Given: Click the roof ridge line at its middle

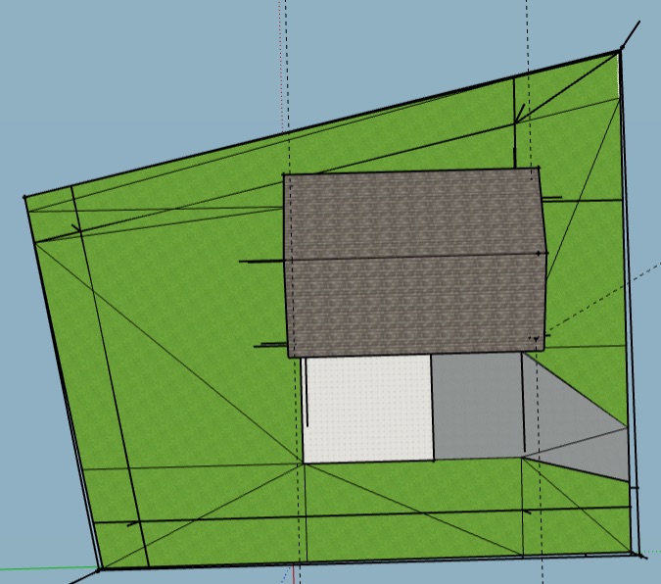Looking at the screenshot, I should point(411,257).
